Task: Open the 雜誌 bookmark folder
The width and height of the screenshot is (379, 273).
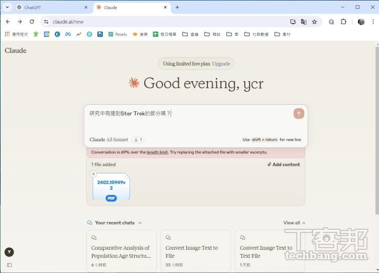Action: click(x=212, y=34)
